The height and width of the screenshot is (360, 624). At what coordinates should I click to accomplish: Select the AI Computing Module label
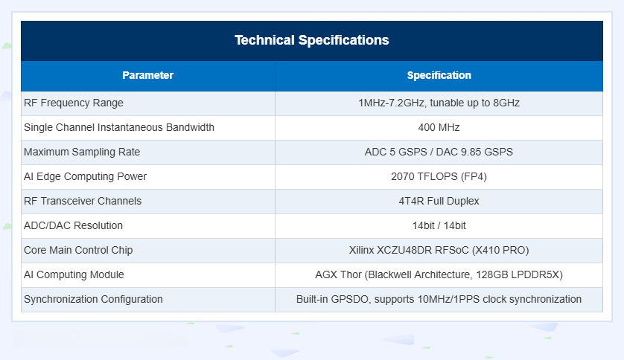pyautogui.click(x=74, y=275)
